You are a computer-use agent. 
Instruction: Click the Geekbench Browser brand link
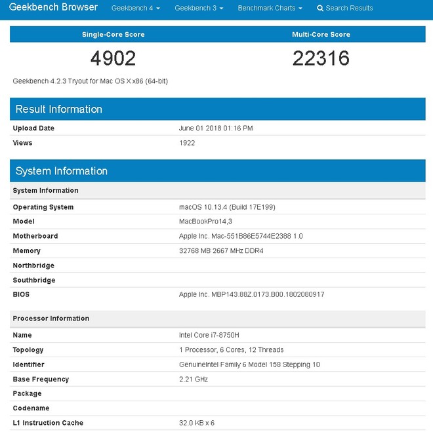click(x=53, y=8)
